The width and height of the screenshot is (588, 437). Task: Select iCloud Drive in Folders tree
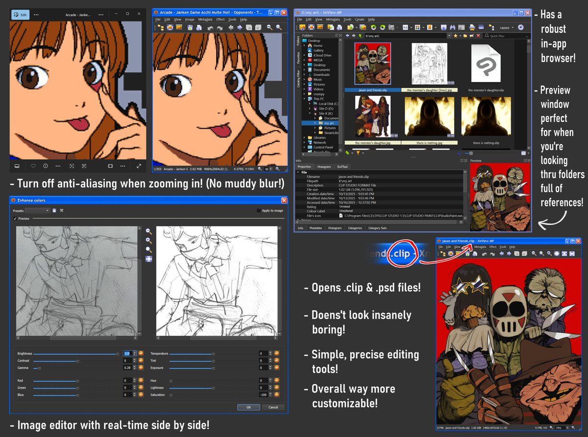(x=322, y=55)
